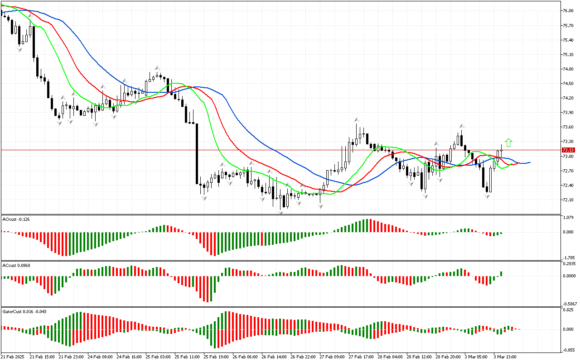
Task: Click the 74.50 price axis label
Action: pyautogui.click(x=568, y=84)
